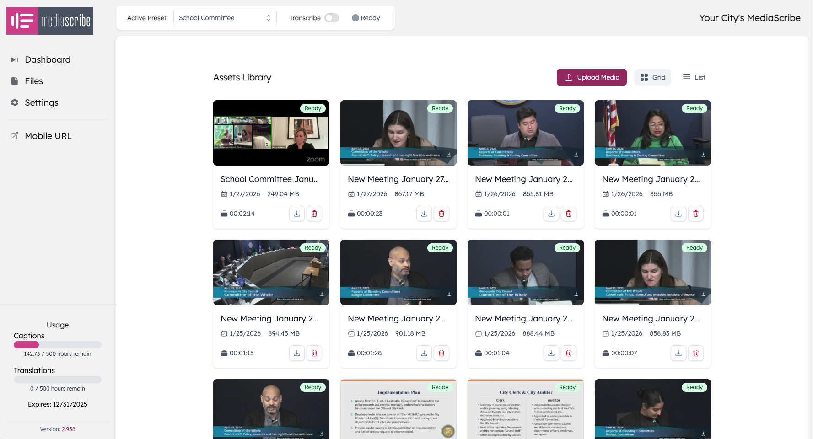Viewport: 813px width, 439px height.
Task: Enable the Transcribe toggle
Action: pos(331,18)
